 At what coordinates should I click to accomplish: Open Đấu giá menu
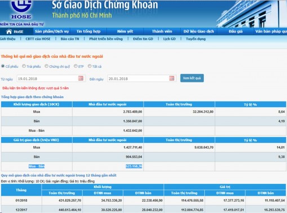click(236, 31)
